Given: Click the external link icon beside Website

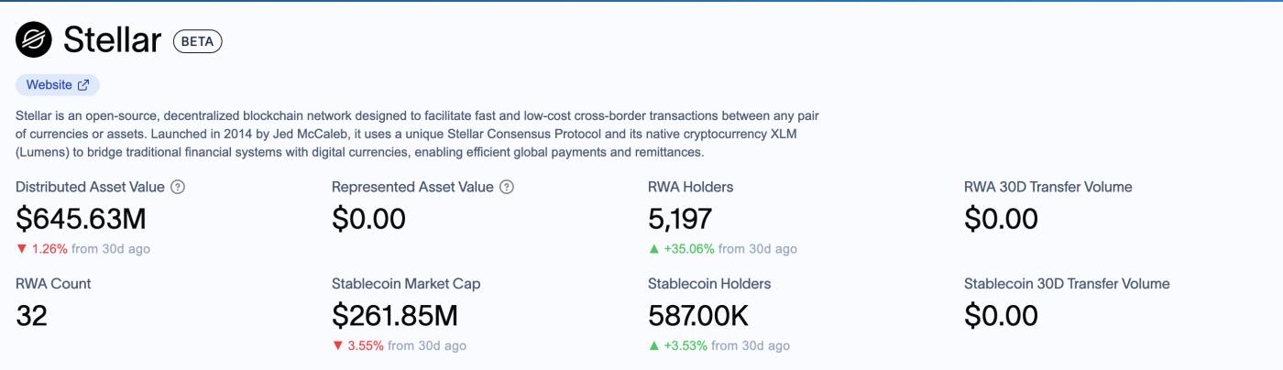Looking at the screenshot, I should 83,85.
